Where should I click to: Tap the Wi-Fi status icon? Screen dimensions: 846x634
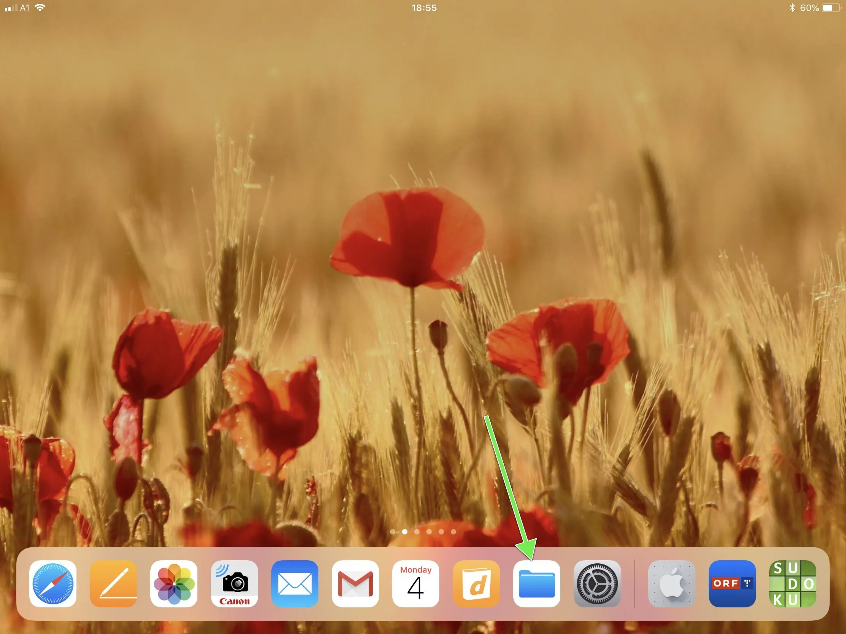point(40,8)
